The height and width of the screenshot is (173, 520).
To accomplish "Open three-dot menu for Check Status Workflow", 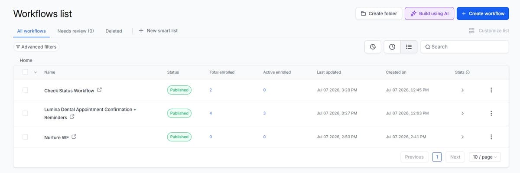I will 491,90.
